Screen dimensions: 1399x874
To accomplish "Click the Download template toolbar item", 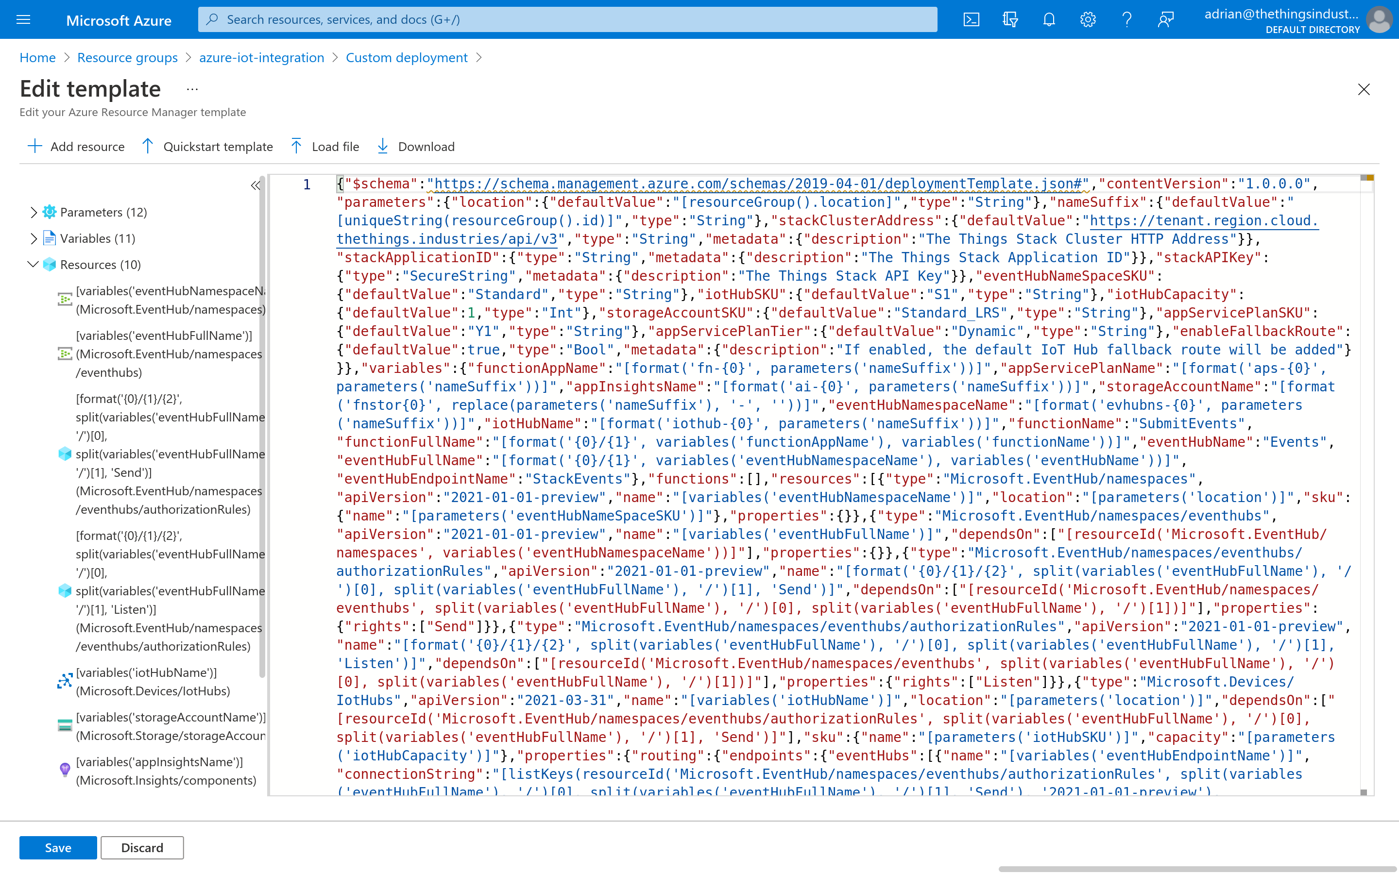I will point(416,146).
